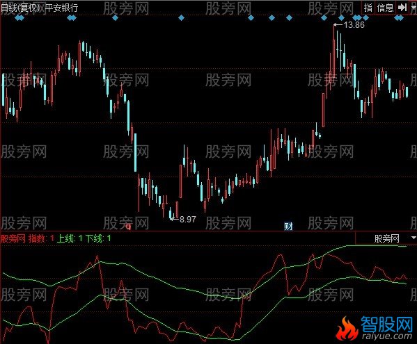Click the 平安银行 stock name

[61, 8]
